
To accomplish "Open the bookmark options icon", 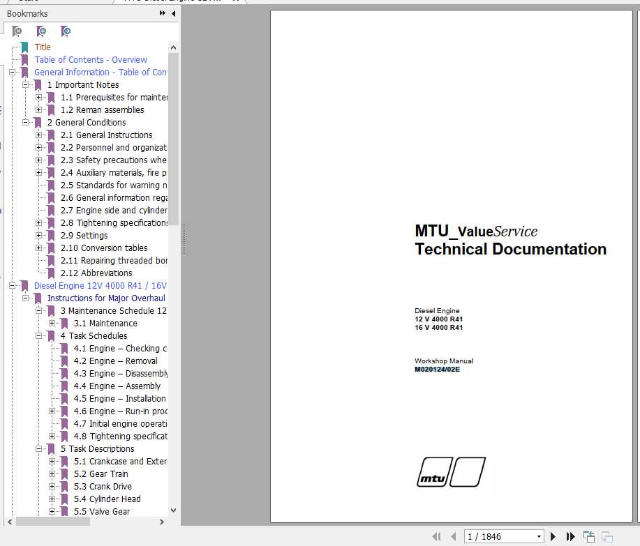I will [x=65, y=31].
